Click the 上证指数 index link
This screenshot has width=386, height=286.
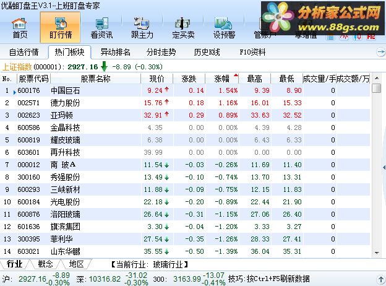click(x=17, y=67)
